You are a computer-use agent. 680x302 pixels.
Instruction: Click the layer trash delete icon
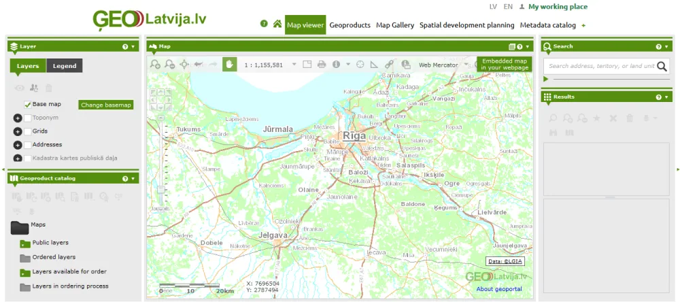(49, 88)
